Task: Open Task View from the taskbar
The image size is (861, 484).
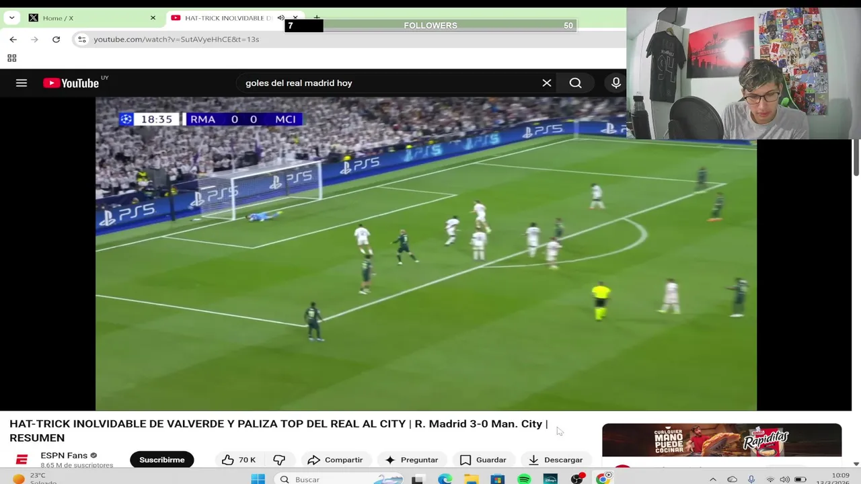Action: 418,479
